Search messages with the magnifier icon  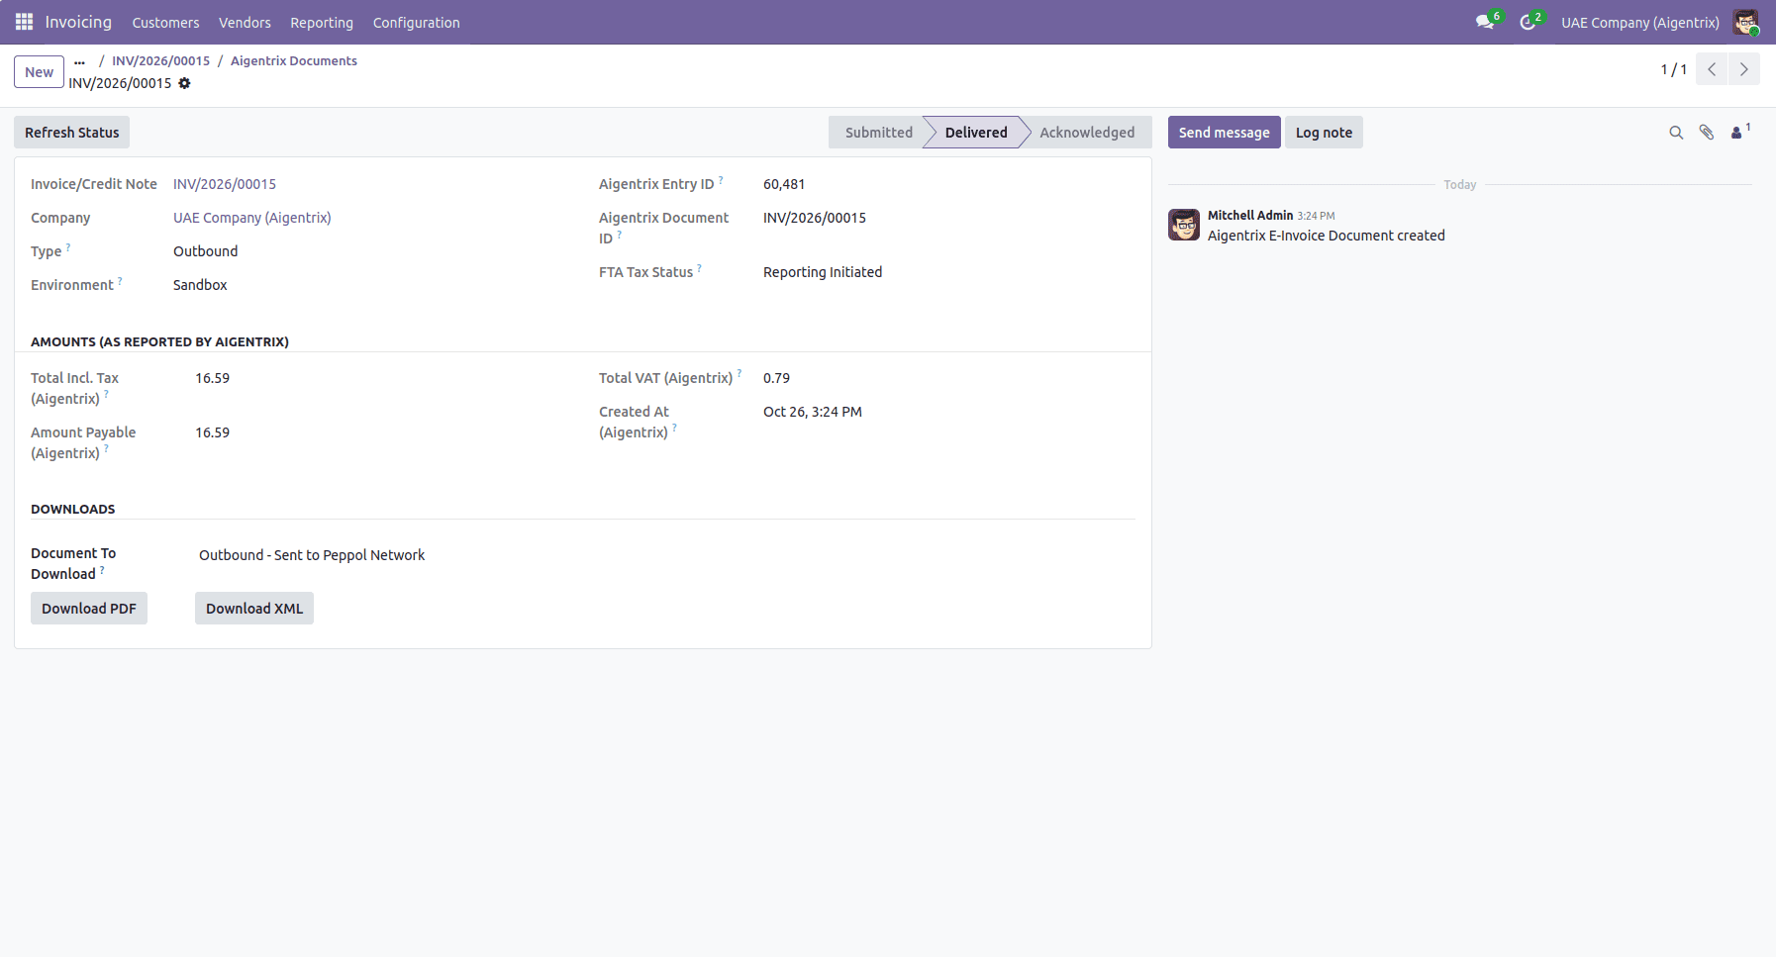click(x=1676, y=133)
